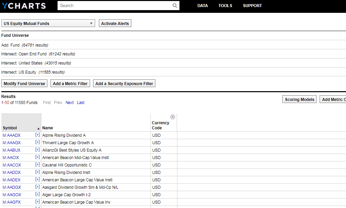Screen dimensions: 346x208
Task: Select 'American Beacon Large Cap Value Inv' text
Action: (76, 202)
